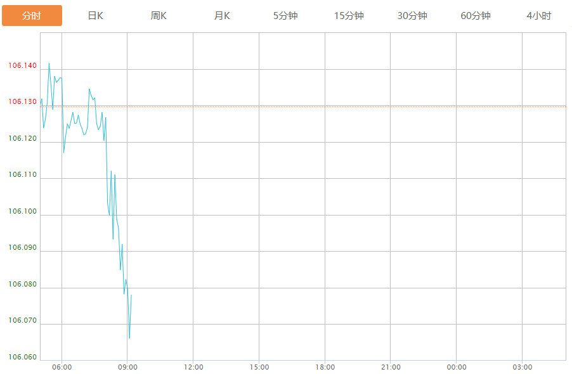Select the 5分钟 interval tab
The height and width of the screenshot is (374, 572).
pyautogui.click(x=285, y=16)
